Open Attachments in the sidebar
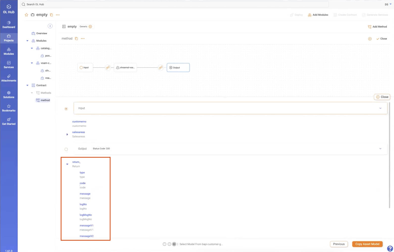The image size is (394, 252). click(9, 78)
